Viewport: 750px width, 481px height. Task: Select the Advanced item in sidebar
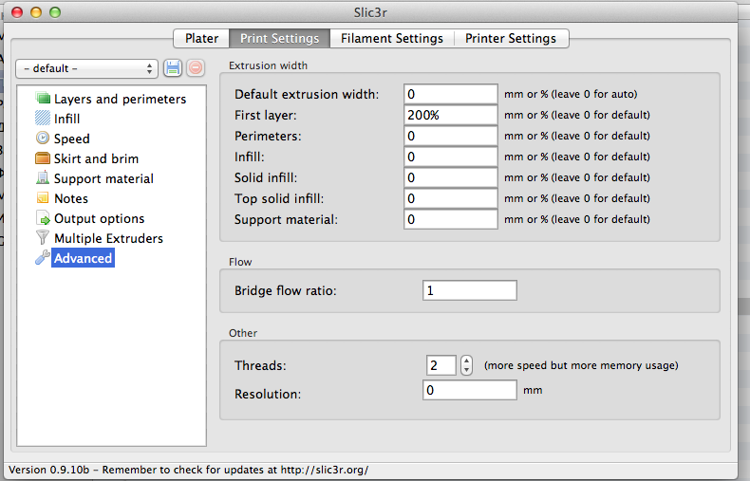point(83,258)
